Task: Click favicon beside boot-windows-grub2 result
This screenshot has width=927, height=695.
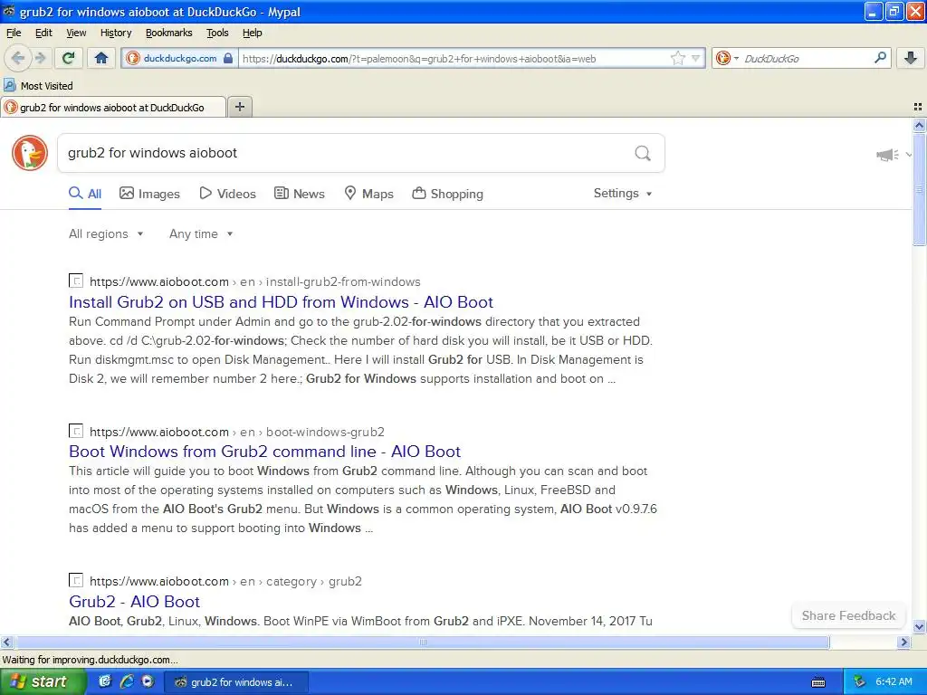Action: [x=76, y=431]
